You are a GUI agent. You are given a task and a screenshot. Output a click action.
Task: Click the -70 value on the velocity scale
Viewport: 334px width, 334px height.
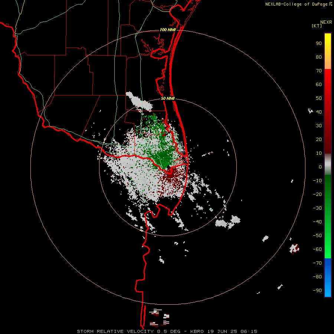pyautogui.click(x=317, y=263)
